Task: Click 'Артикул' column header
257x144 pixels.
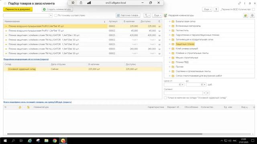Action: point(114,21)
